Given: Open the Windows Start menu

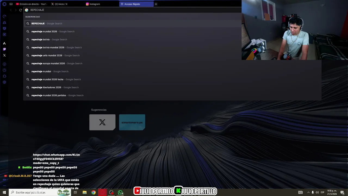Looking at the screenshot, I should click(x=4, y=192).
